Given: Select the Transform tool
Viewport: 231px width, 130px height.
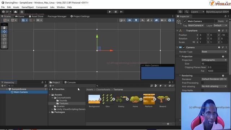Looking at the screenshot, I should pyautogui.click(x=4, y=47).
